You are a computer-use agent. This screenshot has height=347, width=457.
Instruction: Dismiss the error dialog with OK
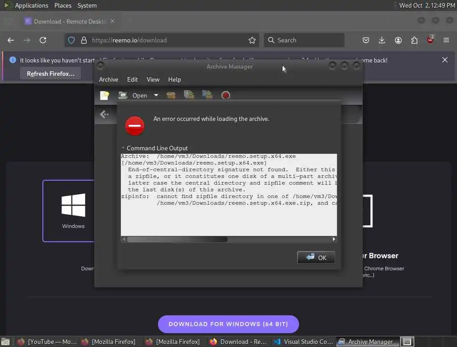pyautogui.click(x=316, y=257)
